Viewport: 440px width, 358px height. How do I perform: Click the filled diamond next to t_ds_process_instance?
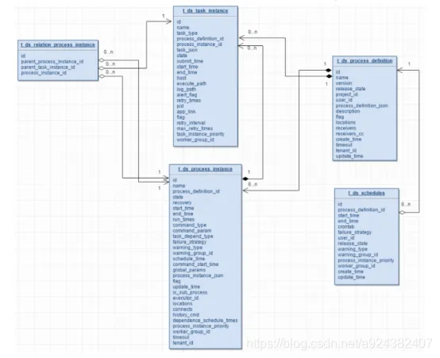click(x=245, y=179)
